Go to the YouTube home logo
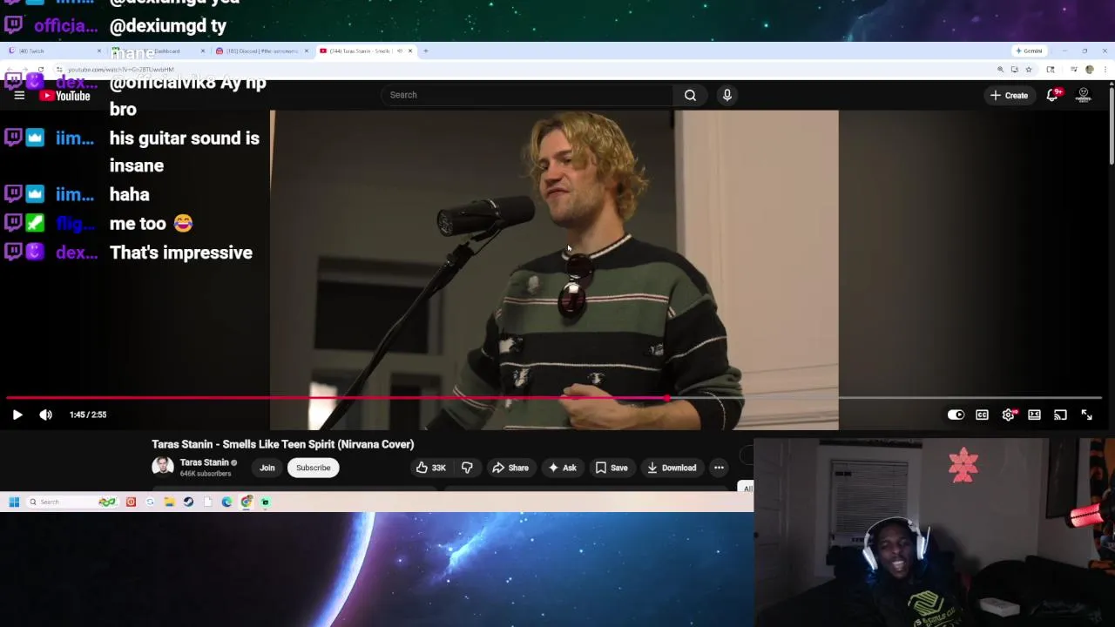 [65, 96]
